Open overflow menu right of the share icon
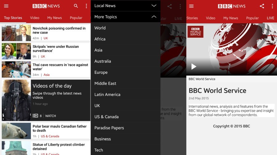The image size is (277, 155). (x=272, y=6)
